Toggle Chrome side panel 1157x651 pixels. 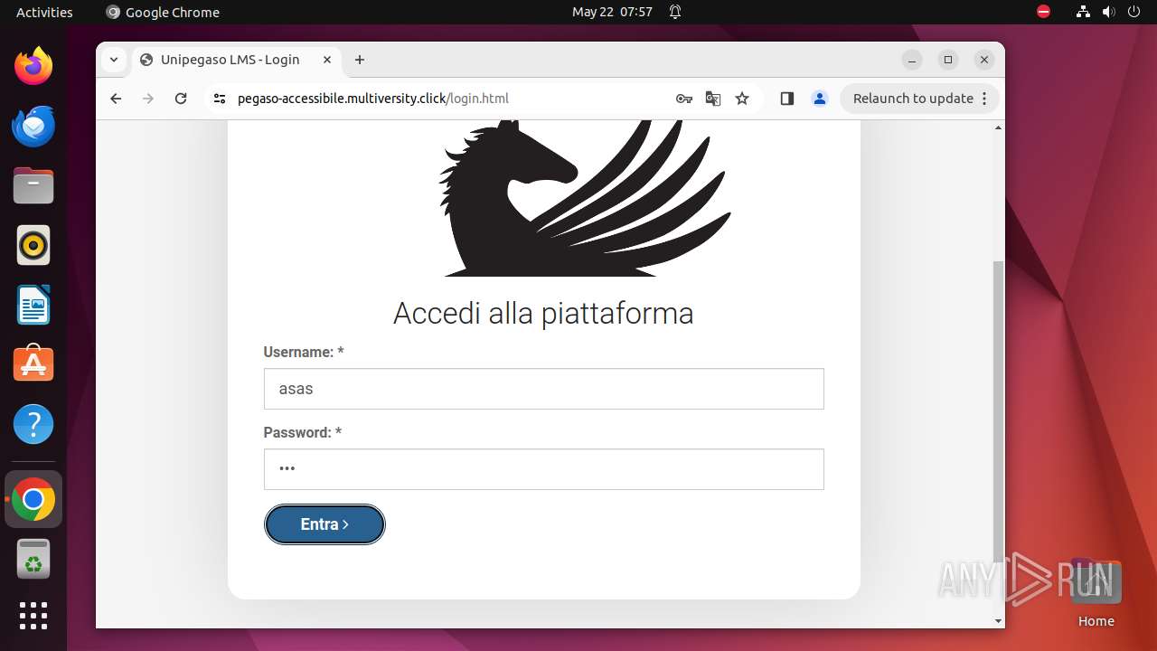pyautogui.click(x=786, y=99)
